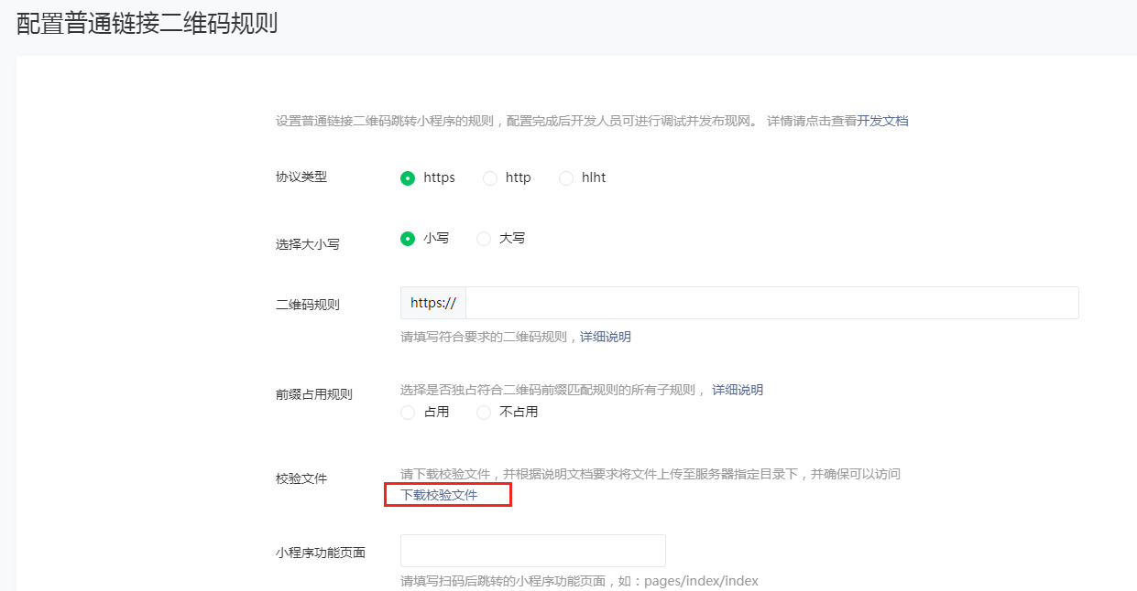Click the 配置普通链接二维码规则 page heading

tap(147, 24)
